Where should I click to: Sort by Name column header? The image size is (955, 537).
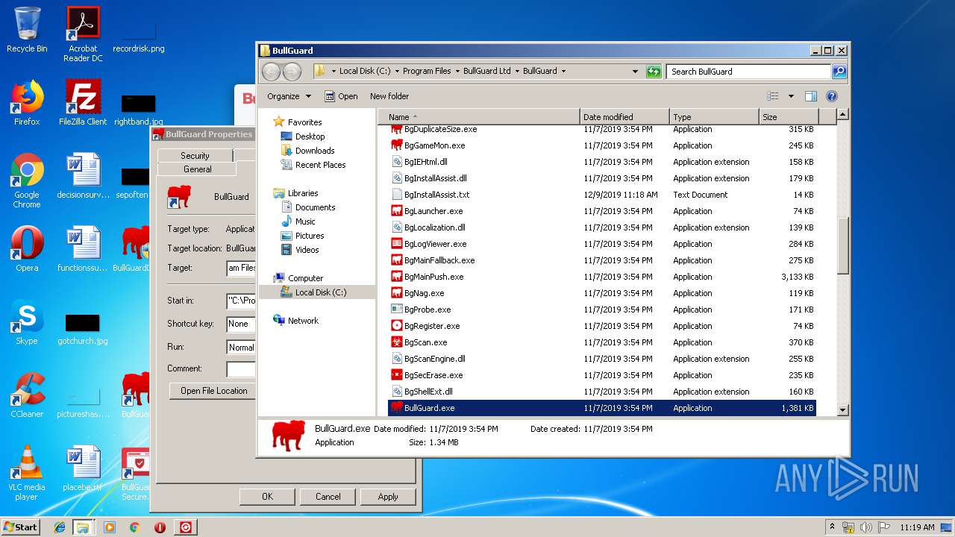(478, 117)
